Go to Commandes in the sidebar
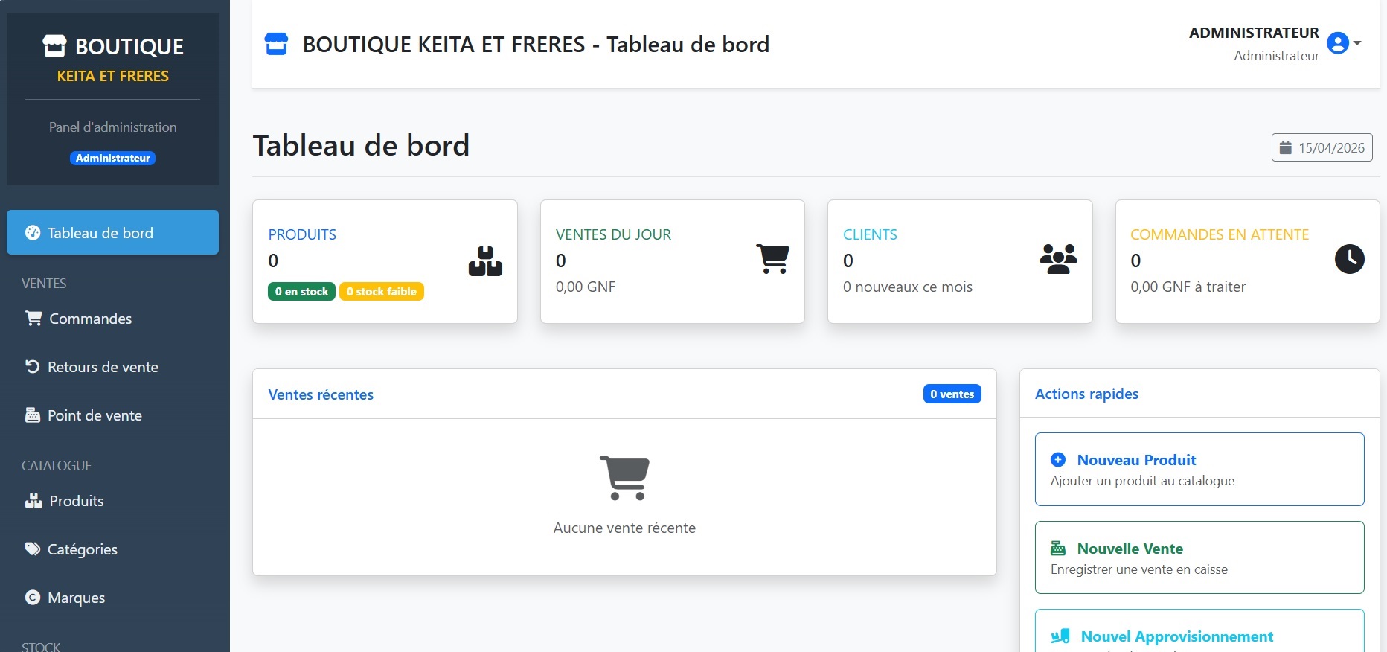The image size is (1387, 652). (x=90, y=319)
